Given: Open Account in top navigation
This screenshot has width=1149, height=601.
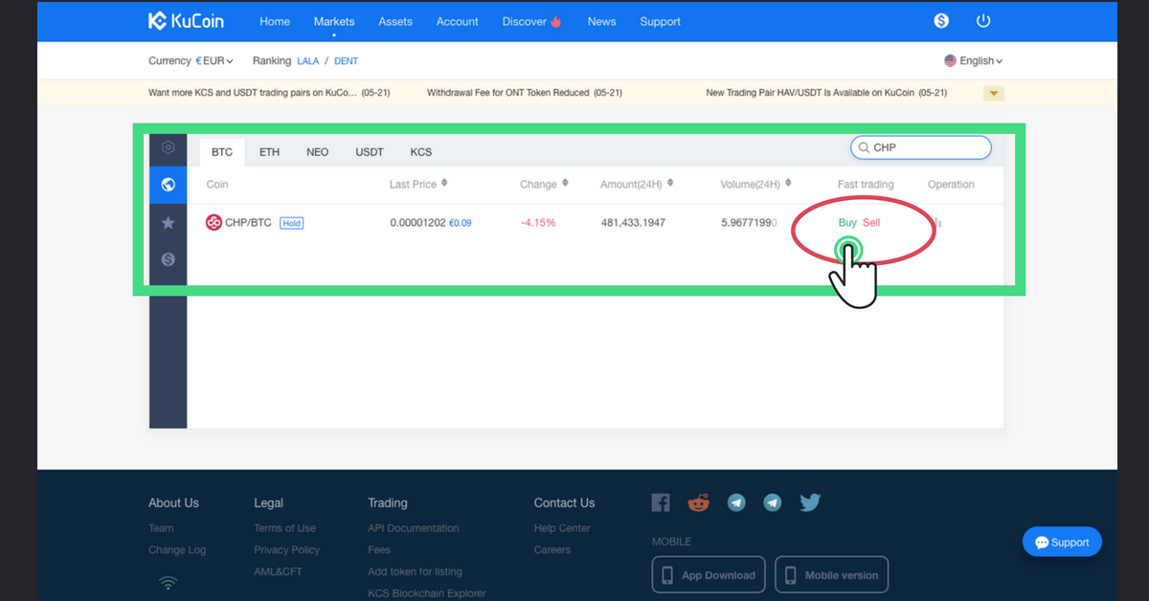Looking at the screenshot, I should tap(458, 21).
